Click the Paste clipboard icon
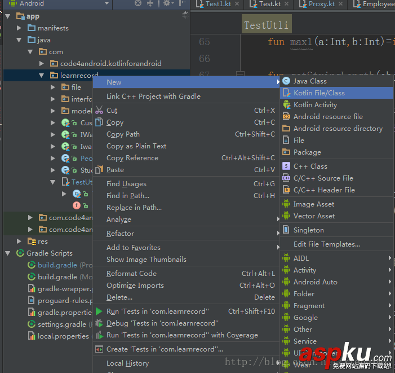 [99, 169]
